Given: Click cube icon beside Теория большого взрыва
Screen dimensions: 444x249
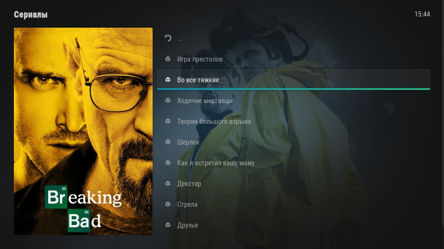Looking at the screenshot, I should 168,121.
